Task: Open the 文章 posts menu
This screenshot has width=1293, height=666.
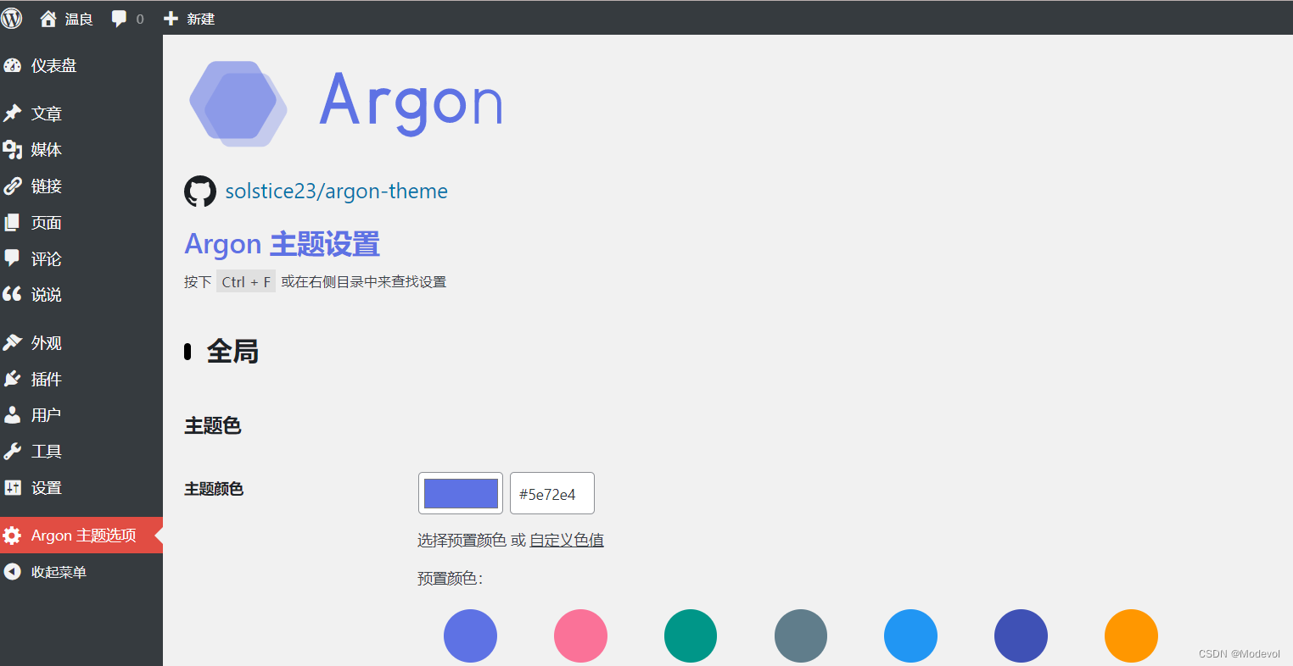Action: (x=45, y=113)
